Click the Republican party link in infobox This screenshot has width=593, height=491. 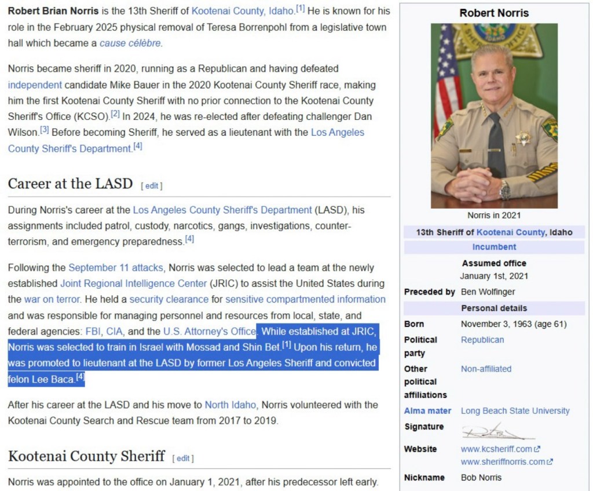(482, 340)
